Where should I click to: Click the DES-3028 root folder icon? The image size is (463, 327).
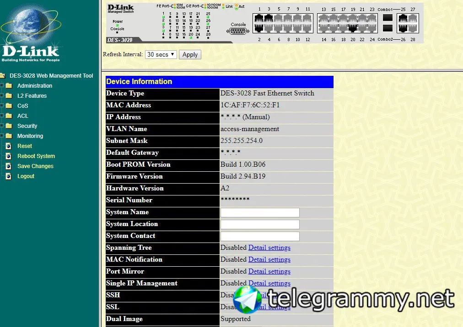pyautogui.click(x=3, y=76)
